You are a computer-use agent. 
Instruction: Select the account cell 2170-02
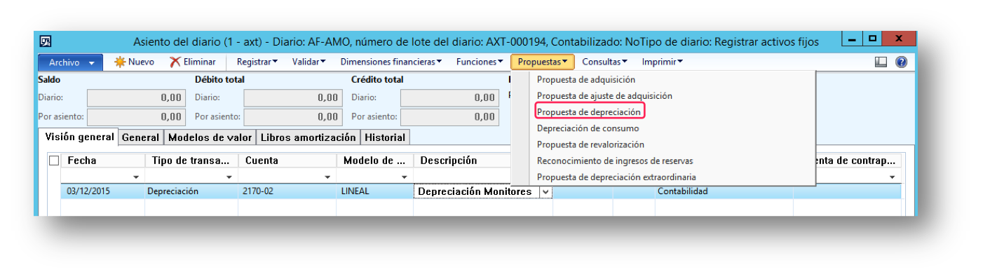click(x=287, y=191)
